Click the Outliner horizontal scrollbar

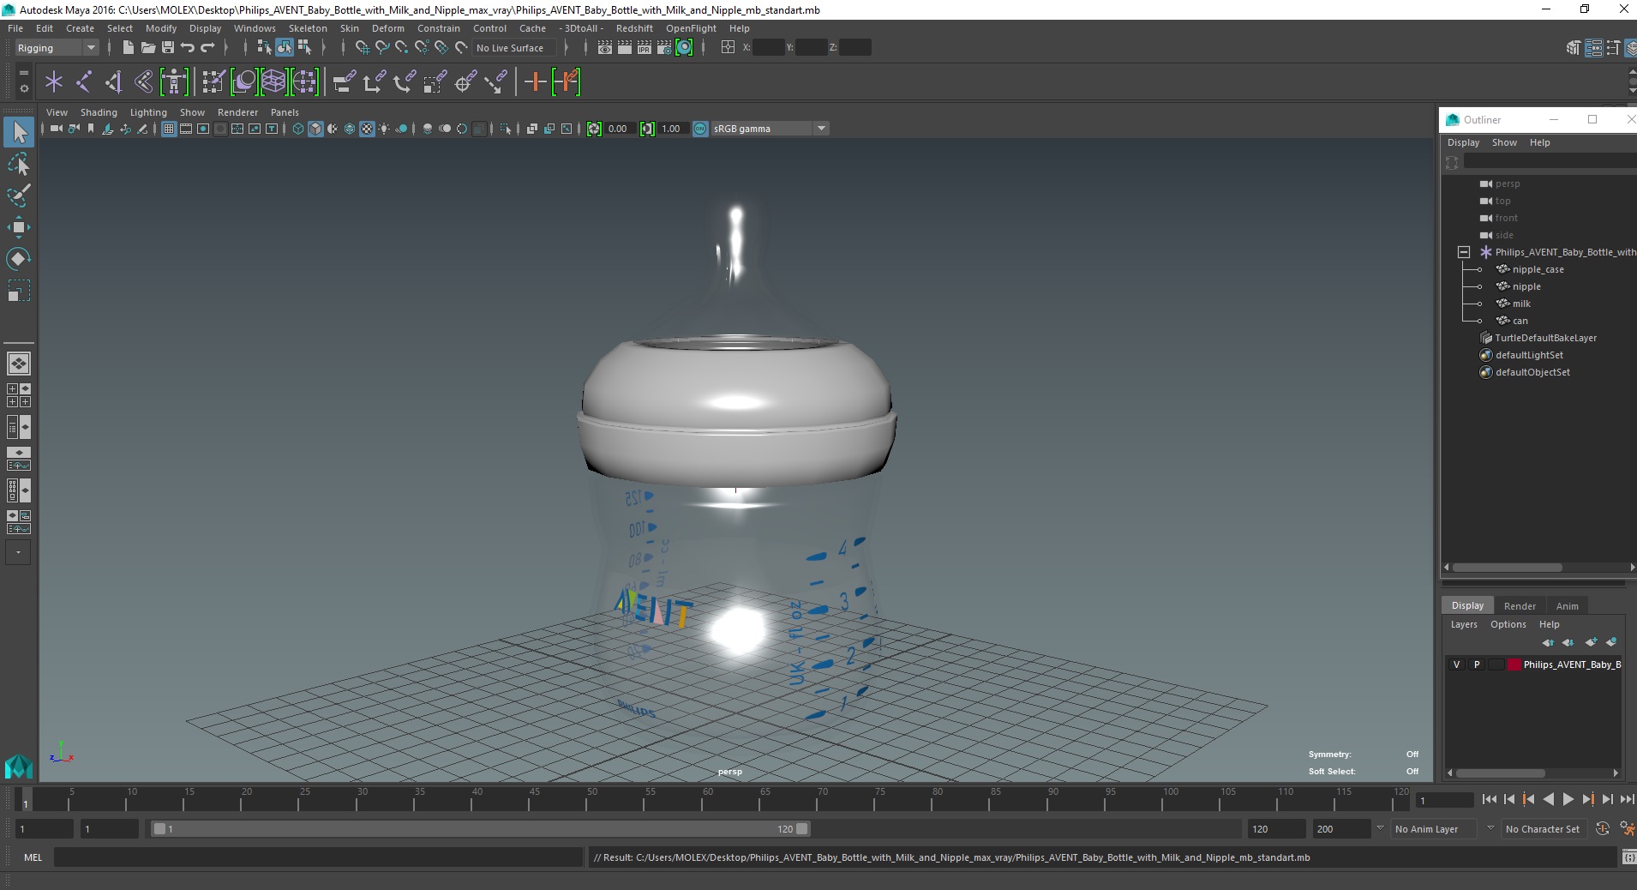click(1507, 567)
